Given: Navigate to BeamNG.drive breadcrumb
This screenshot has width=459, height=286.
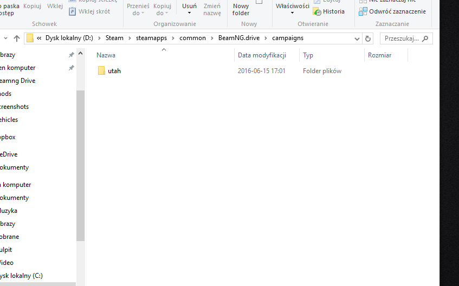Looking at the screenshot, I should pos(239,38).
